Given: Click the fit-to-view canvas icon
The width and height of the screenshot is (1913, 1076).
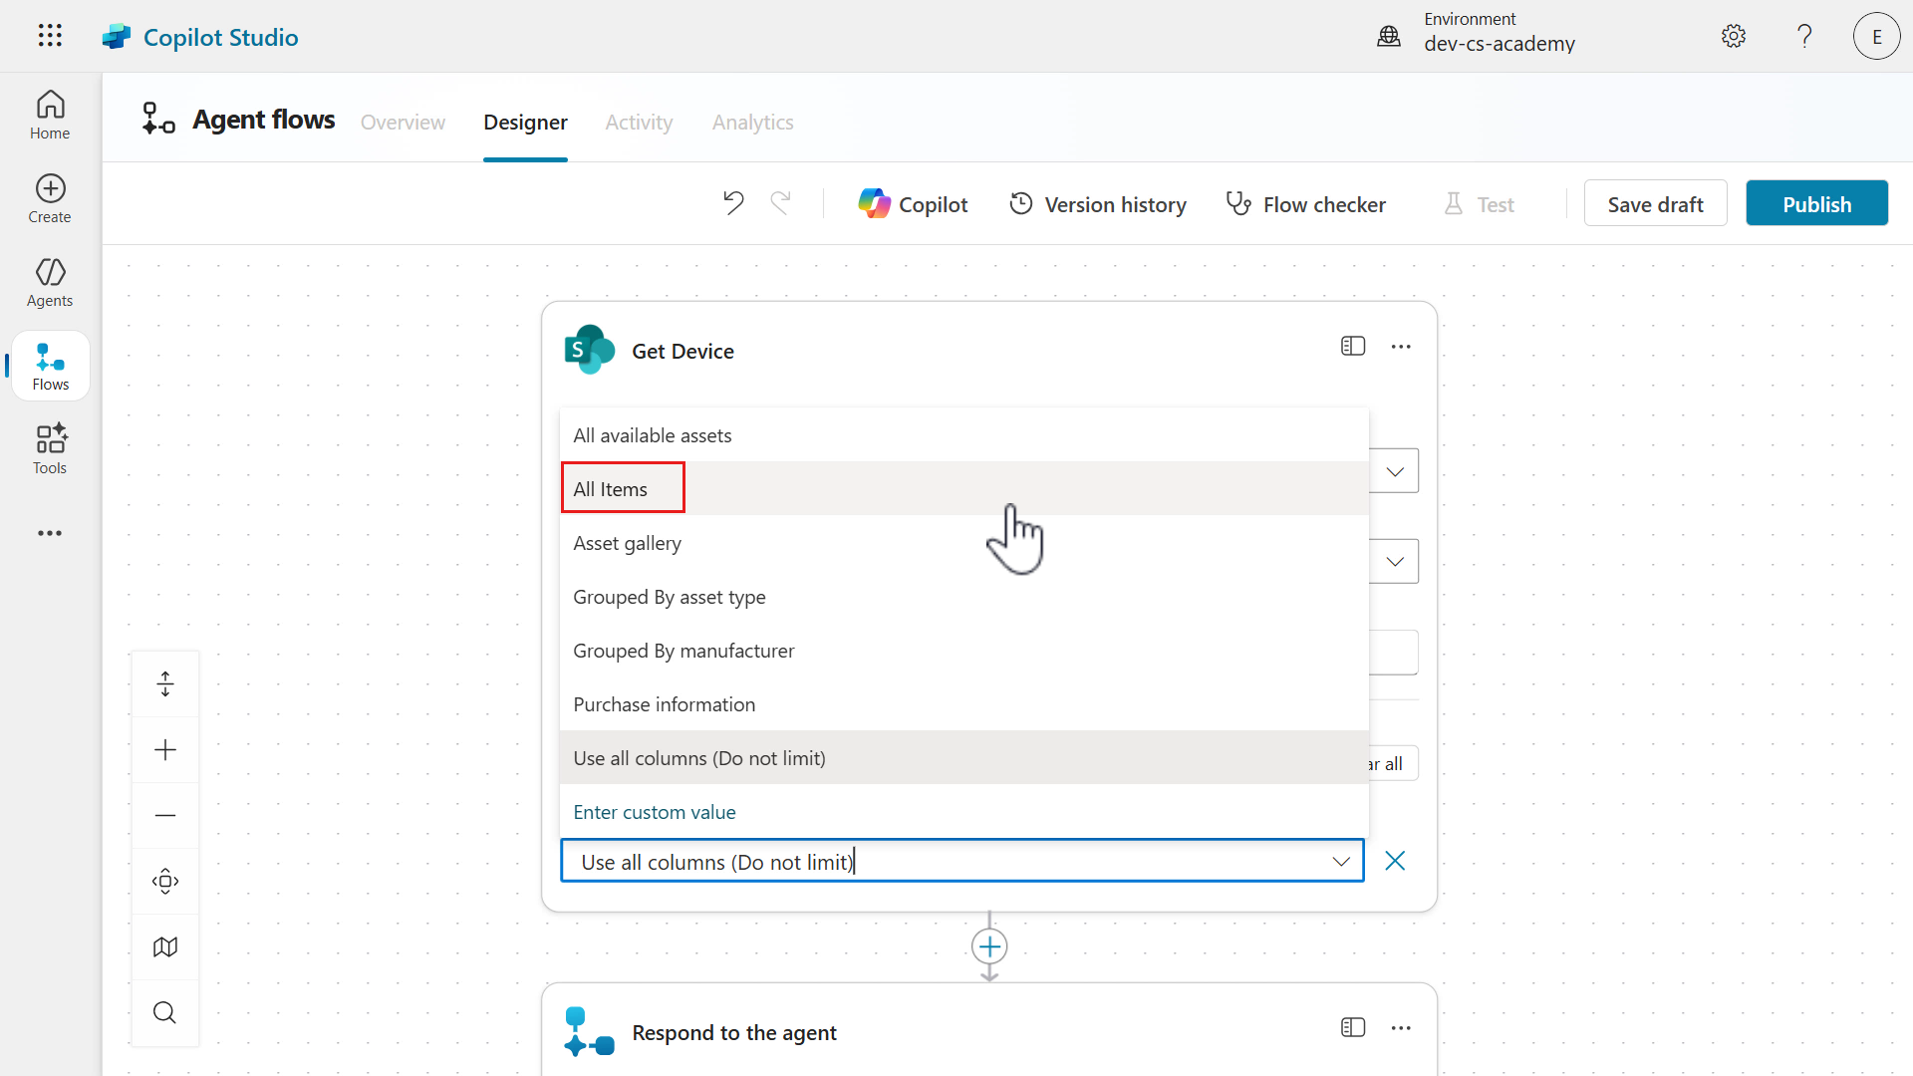Looking at the screenshot, I should 165,881.
